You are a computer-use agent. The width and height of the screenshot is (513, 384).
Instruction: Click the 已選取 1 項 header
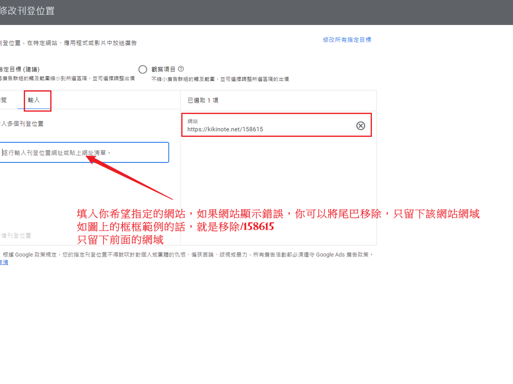[x=203, y=100]
